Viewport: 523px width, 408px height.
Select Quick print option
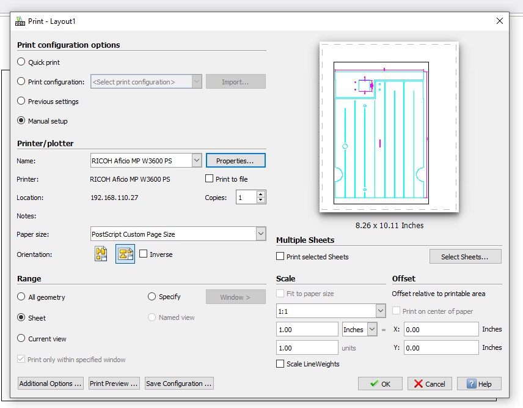coord(21,62)
